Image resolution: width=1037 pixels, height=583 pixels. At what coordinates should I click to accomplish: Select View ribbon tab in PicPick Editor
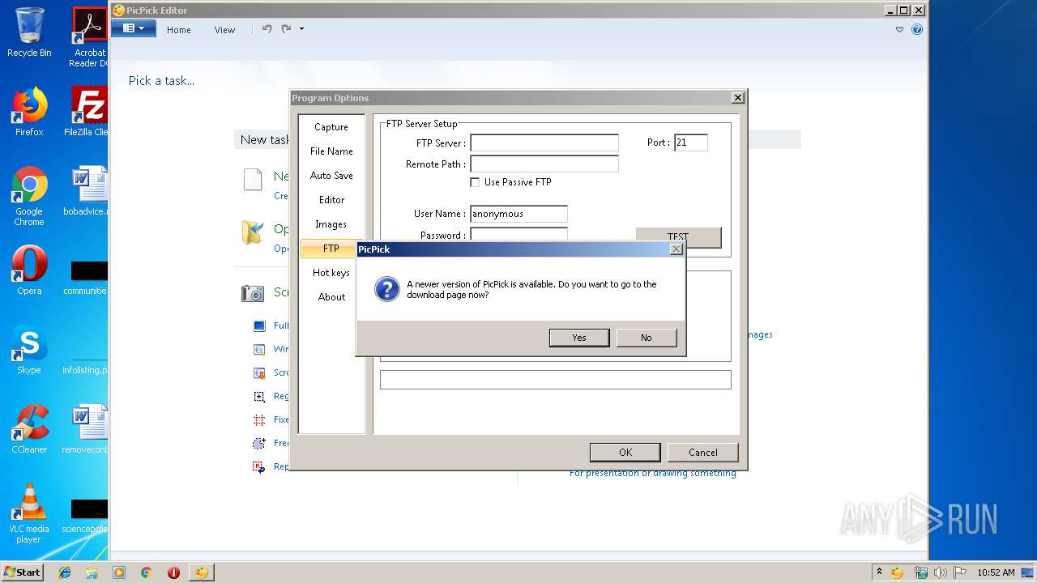(x=224, y=30)
